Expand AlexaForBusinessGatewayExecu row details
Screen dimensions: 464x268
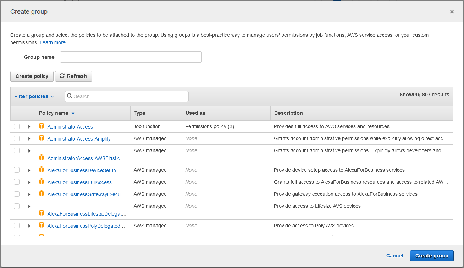(x=29, y=194)
